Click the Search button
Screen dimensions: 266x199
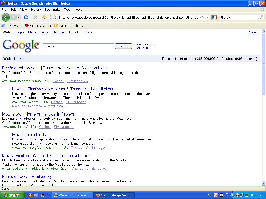tap(123, 46)
